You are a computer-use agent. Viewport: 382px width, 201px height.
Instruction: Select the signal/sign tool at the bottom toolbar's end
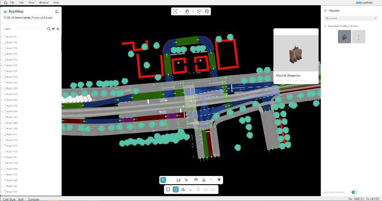(219, 180)
